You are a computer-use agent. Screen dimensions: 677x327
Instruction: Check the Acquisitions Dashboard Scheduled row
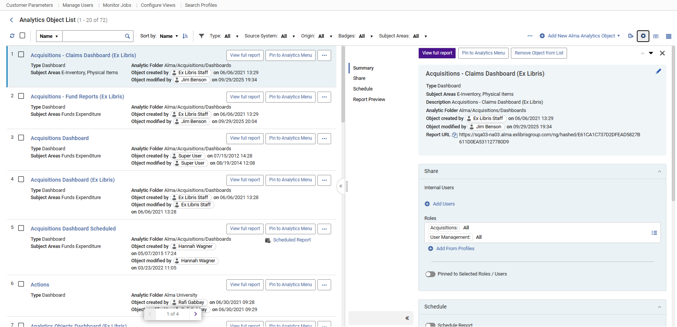21,228
